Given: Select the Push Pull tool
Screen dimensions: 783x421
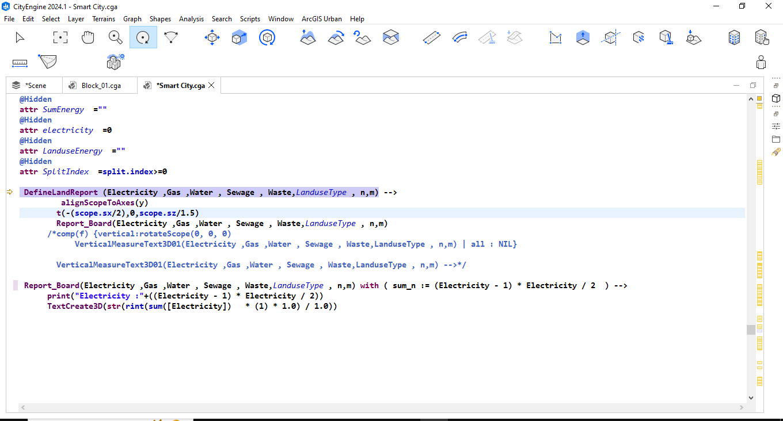Looking at the screenshot, I should point(583,37).
